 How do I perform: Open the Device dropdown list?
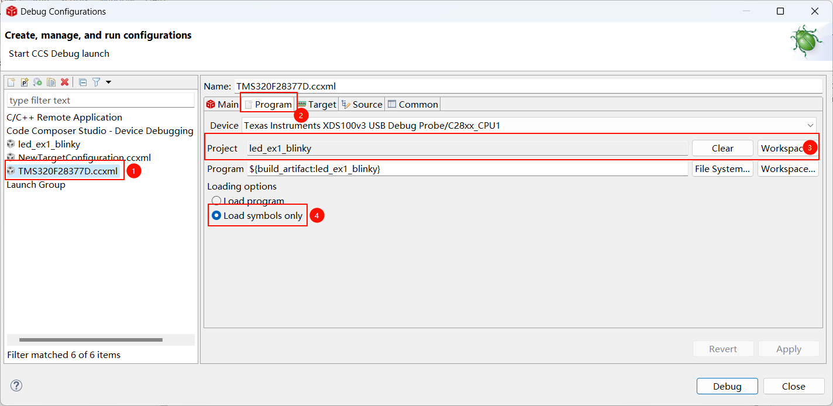810,125
